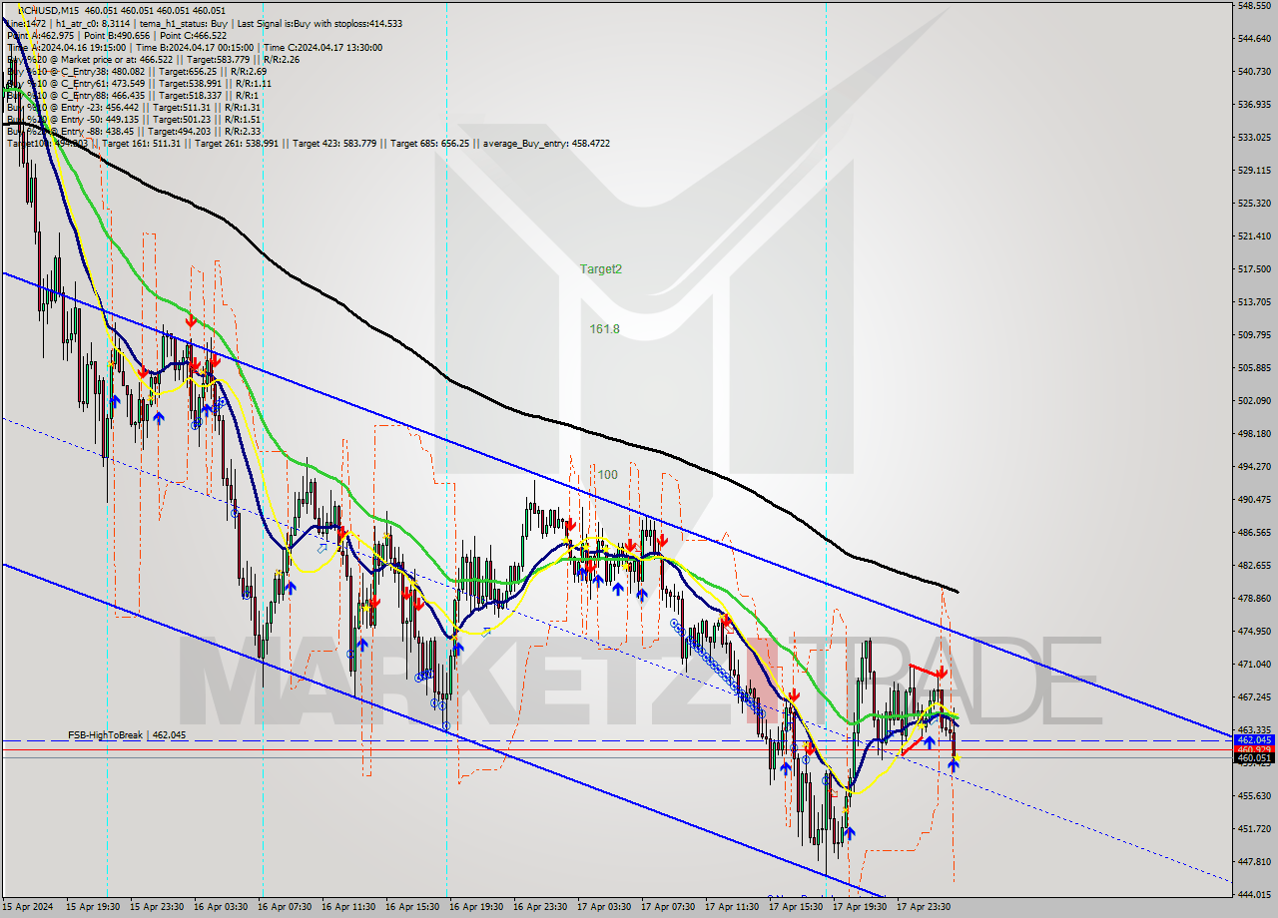Screen dimensions: 1278x918
Task: Click the 533.025 price axis label
Action: (x=1254, y=138)
